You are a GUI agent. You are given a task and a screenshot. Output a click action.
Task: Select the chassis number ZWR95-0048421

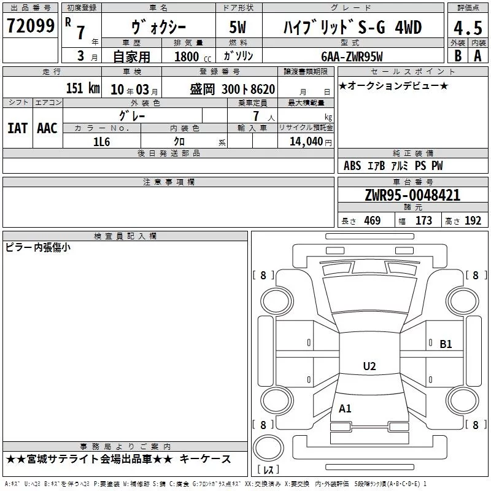coord(412,196)
